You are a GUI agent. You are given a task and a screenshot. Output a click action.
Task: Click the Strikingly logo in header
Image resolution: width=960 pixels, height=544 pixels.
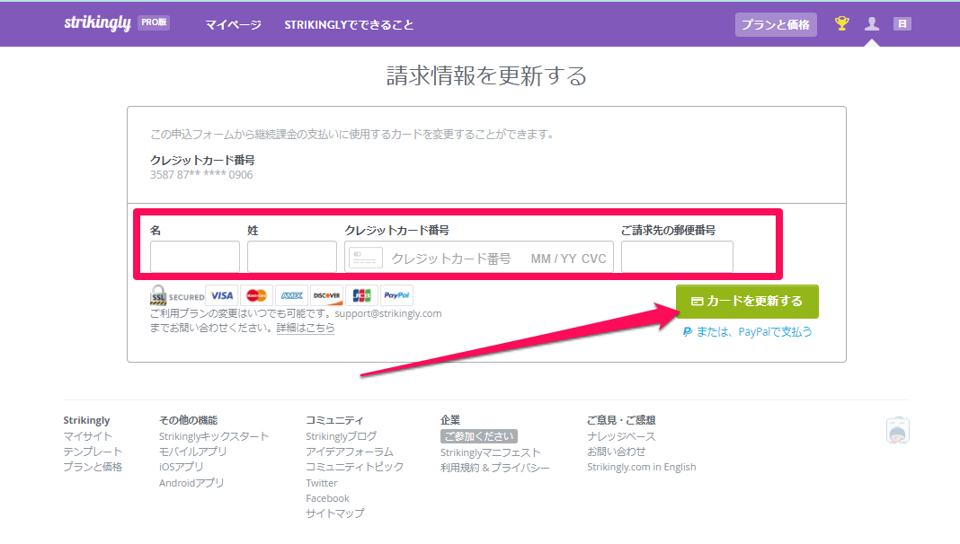[x=97, y=23]
